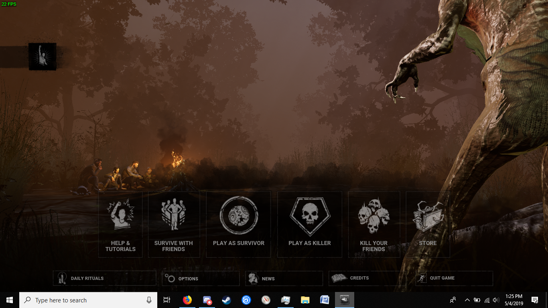Open Windows Start menu

[10, 300]
